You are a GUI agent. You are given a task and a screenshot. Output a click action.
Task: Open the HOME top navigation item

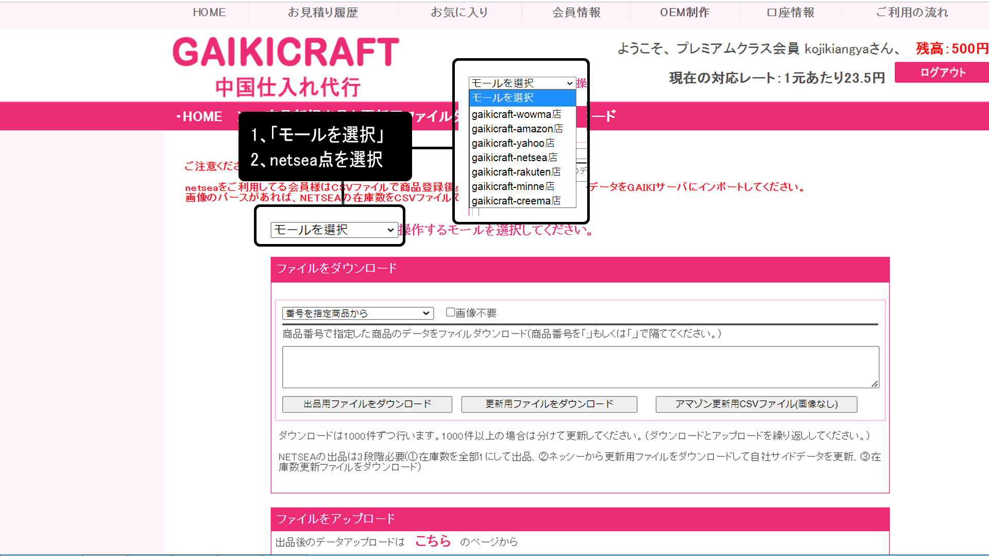pyautogui.click(x=209, y=12)
